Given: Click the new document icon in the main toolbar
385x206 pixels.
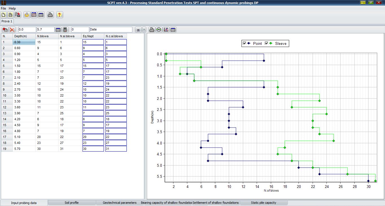Looking at the screenshot, I should coord(4,15).
